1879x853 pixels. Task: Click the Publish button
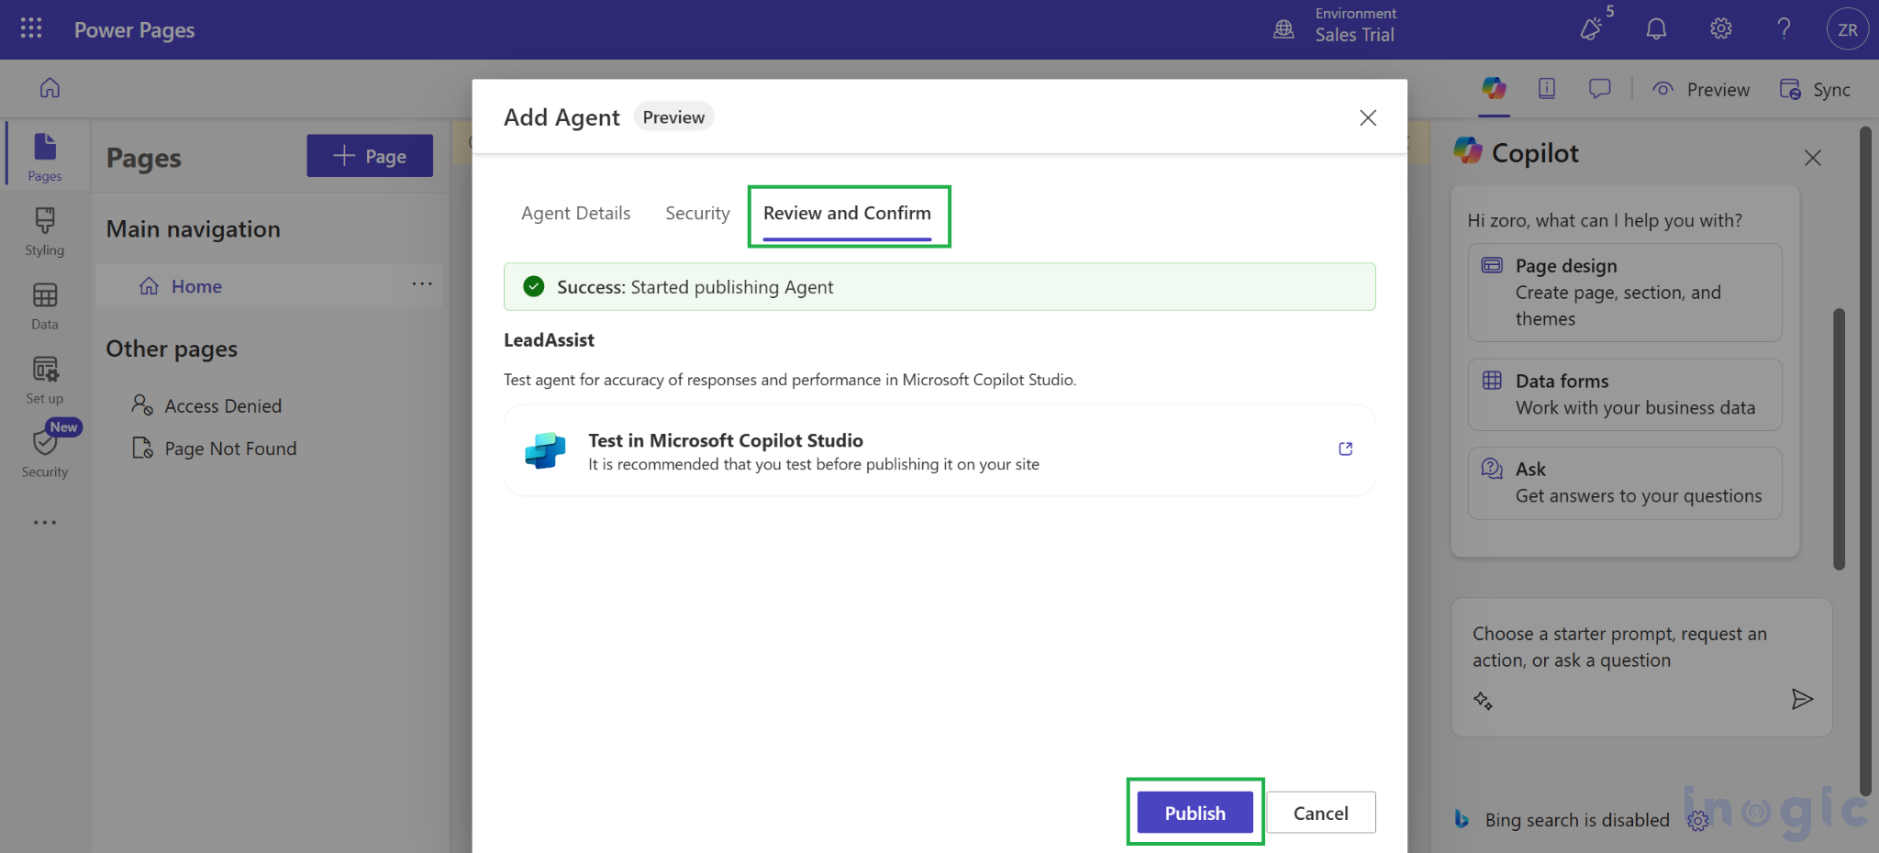1195,813
